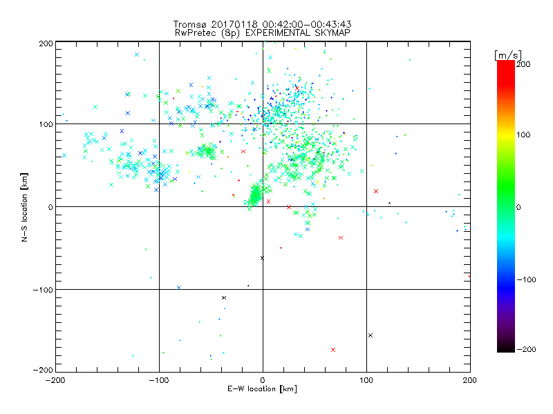Viewport: 553px width, 414px height.
Task: Select the 'N-S location [km]' axis label
Action: [x=24, y=207]
